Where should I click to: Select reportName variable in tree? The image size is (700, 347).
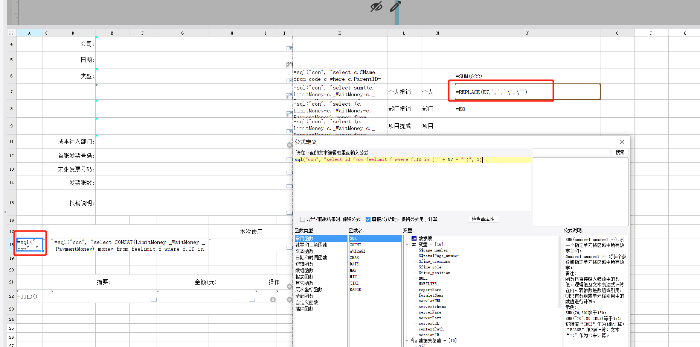(x=430, y=289)
